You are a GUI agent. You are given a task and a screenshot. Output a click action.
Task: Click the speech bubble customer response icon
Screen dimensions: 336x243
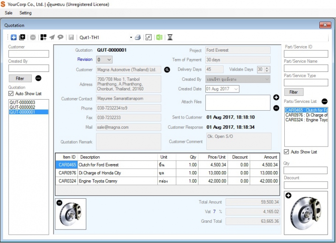(60, 37)
